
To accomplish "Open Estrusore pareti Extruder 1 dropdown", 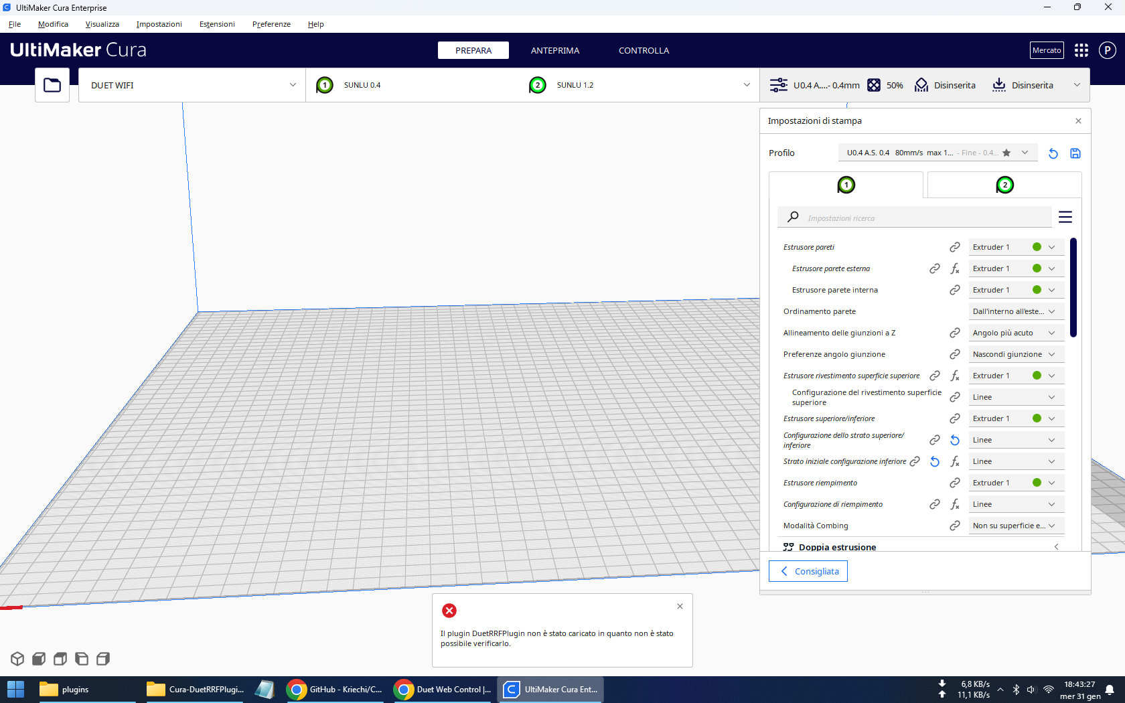I will 1016,247.
